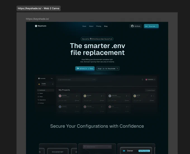
Task: Click the Private lock label on SETEN card
Action: pyautogui.click(x=152, y=101)
